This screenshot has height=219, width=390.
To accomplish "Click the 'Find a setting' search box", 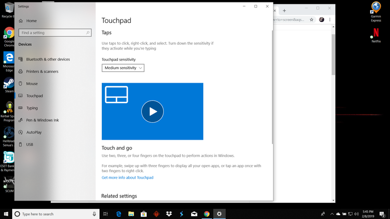I will point(55,33).
